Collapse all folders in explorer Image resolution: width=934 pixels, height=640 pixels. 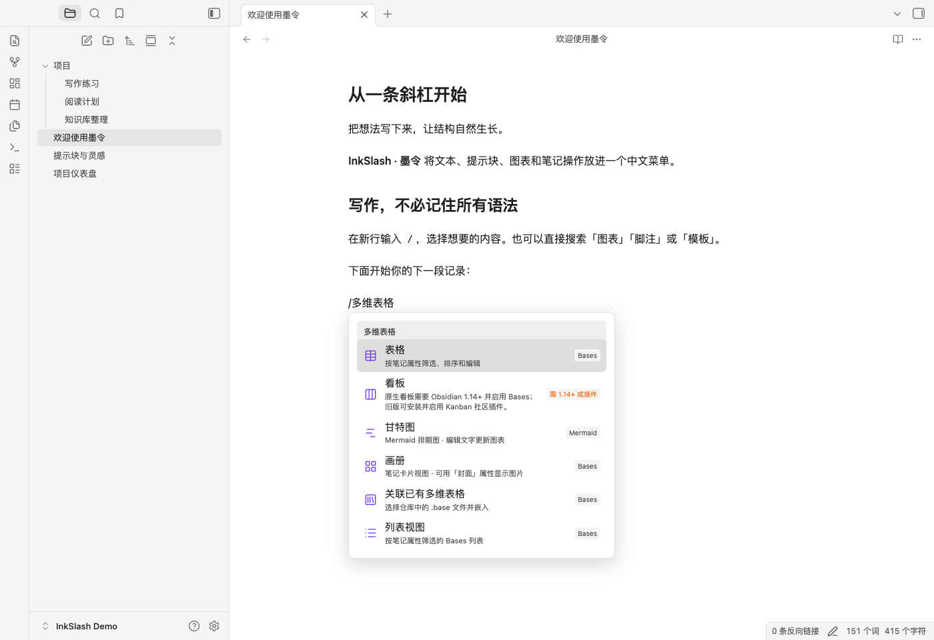pos(172,41)
